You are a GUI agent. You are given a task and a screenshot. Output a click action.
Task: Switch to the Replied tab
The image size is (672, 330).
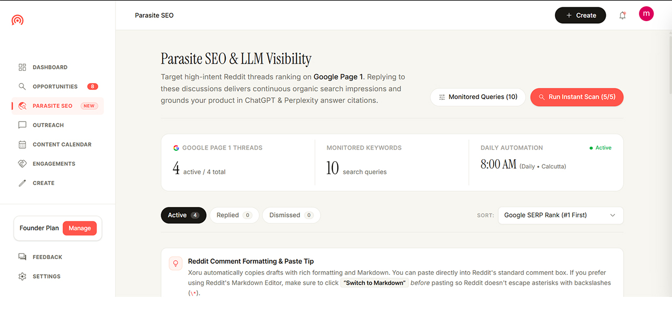(234, 215)
